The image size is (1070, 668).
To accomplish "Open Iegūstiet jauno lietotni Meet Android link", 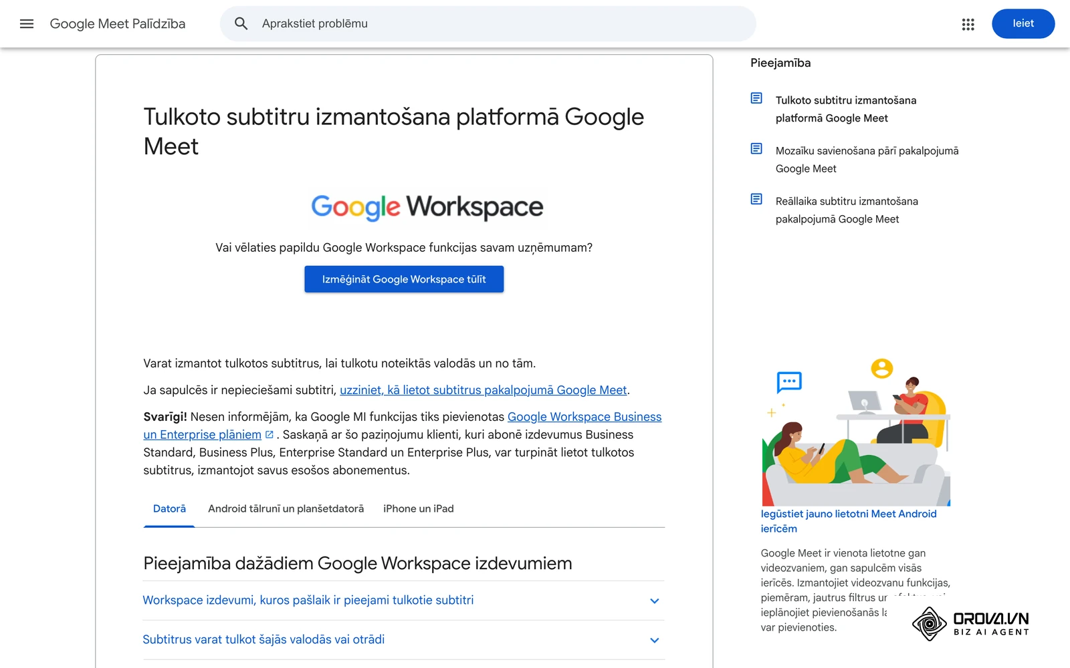I will point(849,521).
